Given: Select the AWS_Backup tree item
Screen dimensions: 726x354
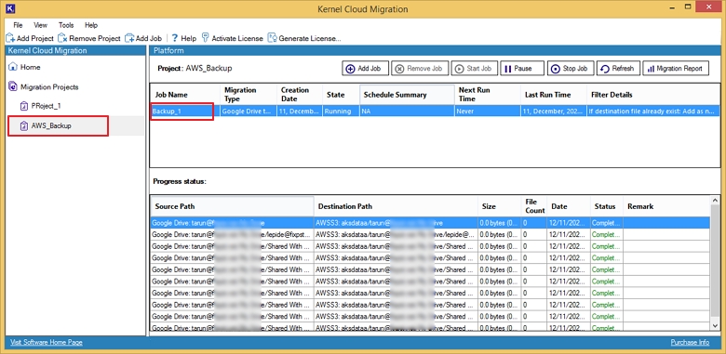Looking at the screenshot, I should tap(51, 125).
